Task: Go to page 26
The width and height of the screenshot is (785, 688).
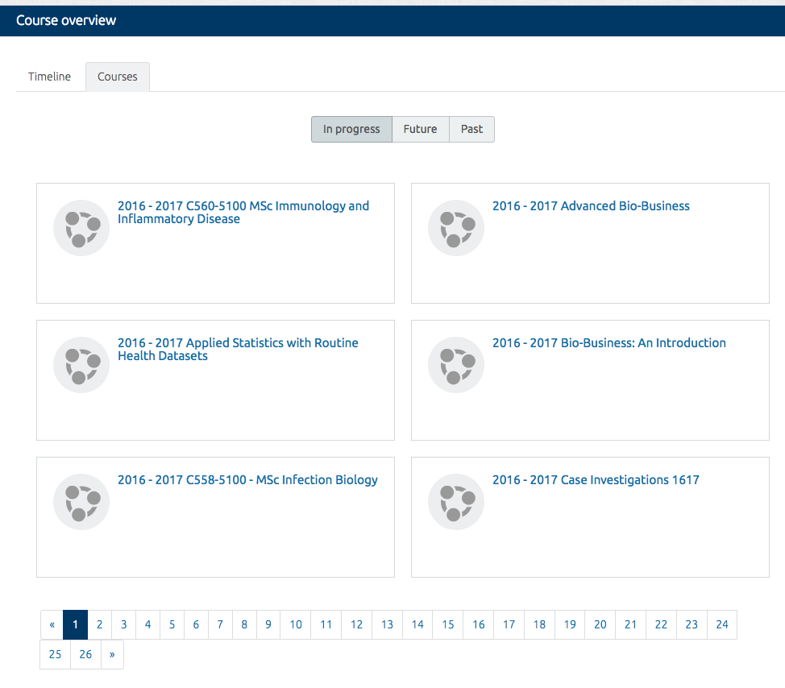Action: point(85,654)
